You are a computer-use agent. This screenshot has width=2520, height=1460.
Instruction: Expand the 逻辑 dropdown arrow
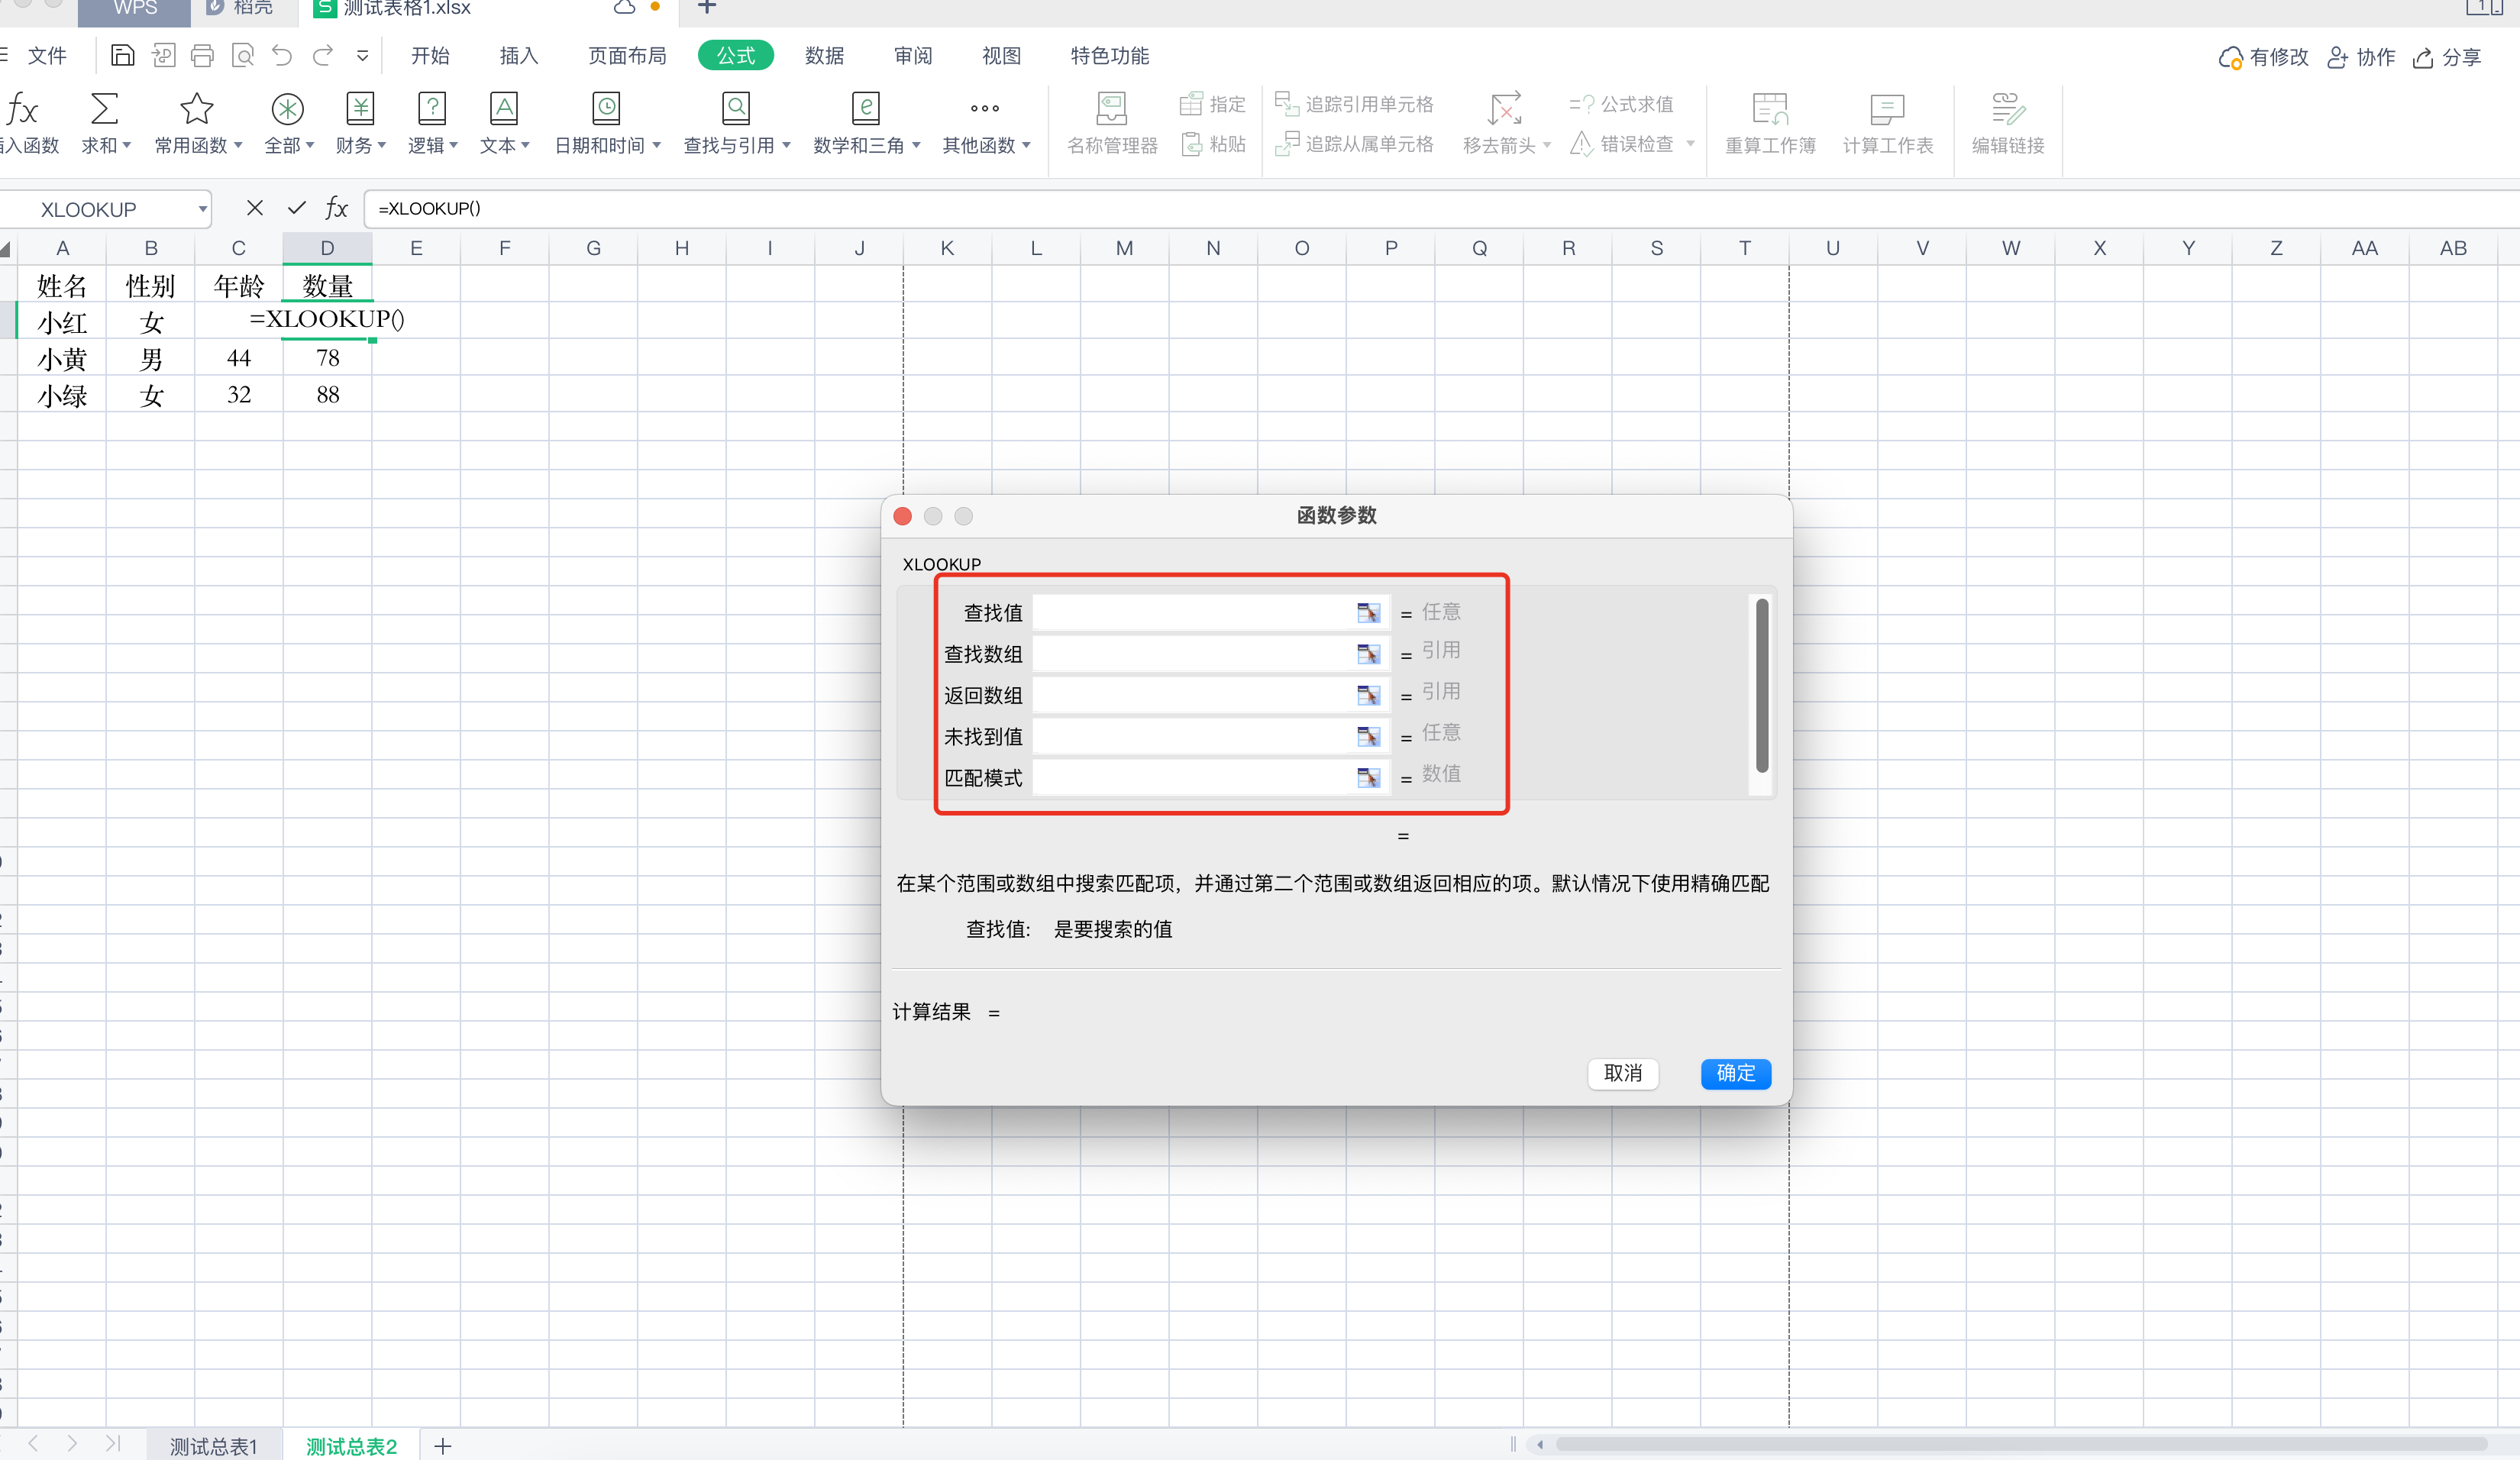point(454,145)
